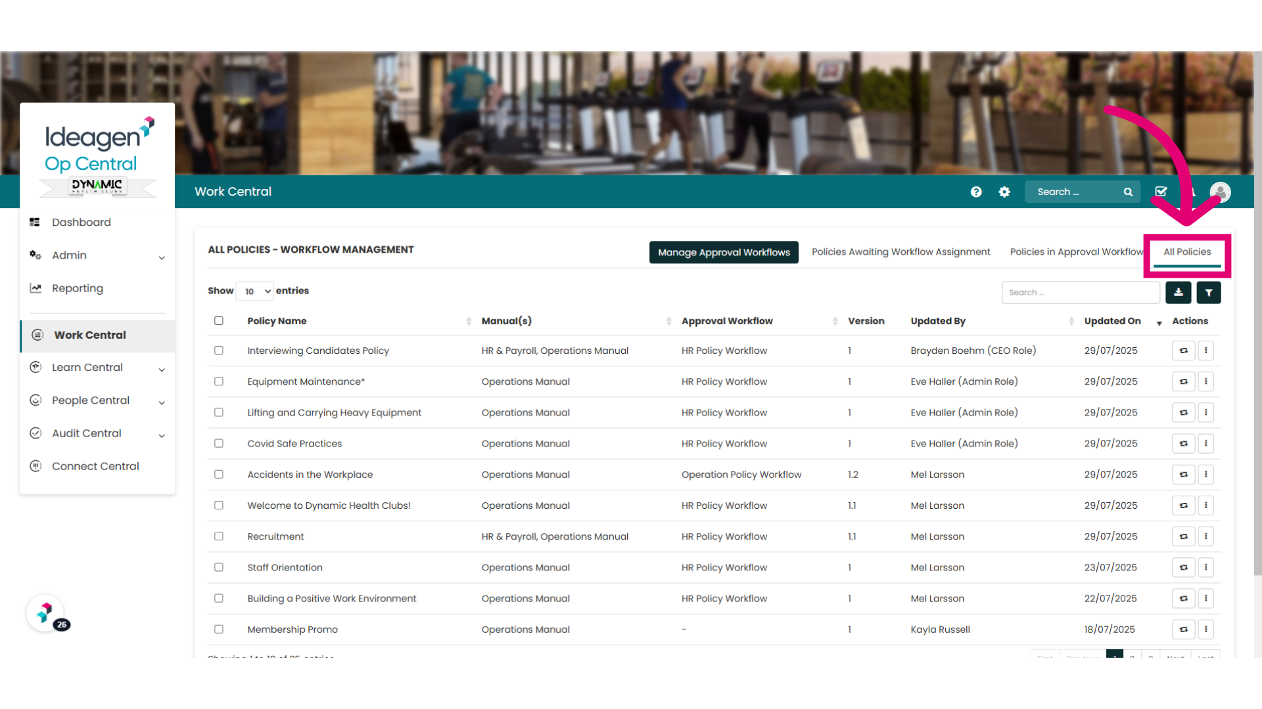Click workflow reassign icon for Recruitment row
Screen dimensions: 1262x709
1184,536
